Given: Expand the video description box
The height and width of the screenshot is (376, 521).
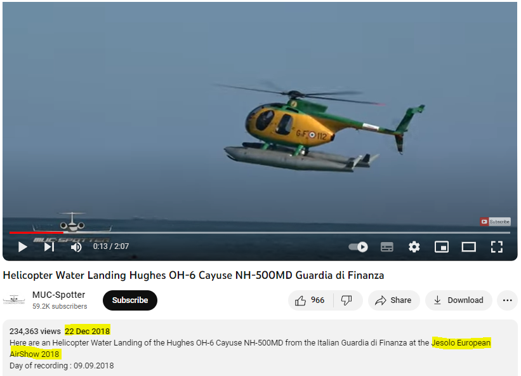Looking at the screenshot, I should tap(260, 348).
